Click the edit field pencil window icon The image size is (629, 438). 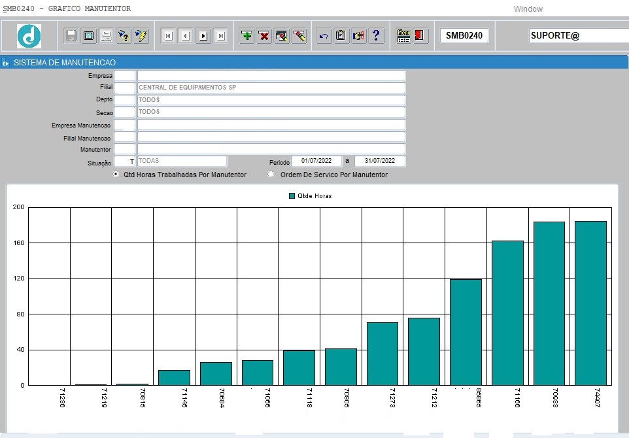282,36
